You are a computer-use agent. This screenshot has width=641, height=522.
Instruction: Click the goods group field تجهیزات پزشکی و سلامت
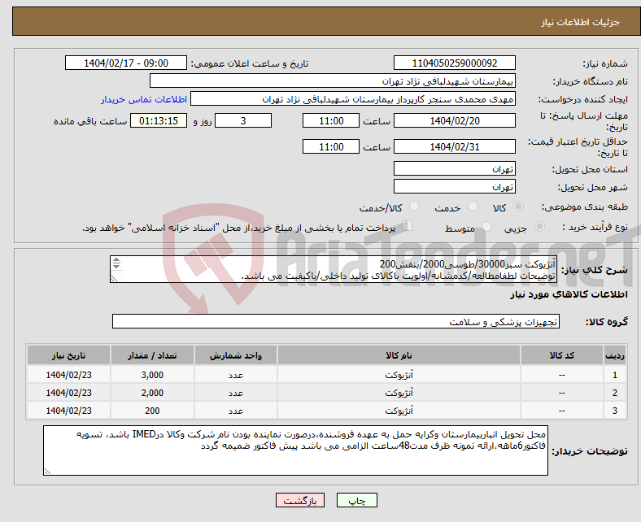pos(336,321)
